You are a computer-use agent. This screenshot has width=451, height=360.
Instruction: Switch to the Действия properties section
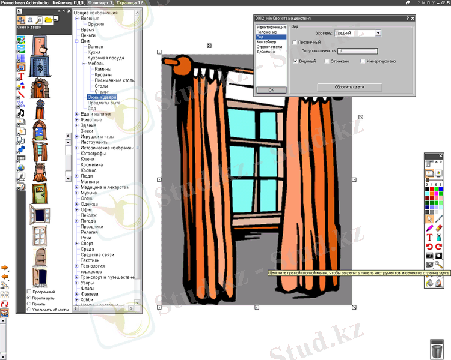click(x=266, y=52)
